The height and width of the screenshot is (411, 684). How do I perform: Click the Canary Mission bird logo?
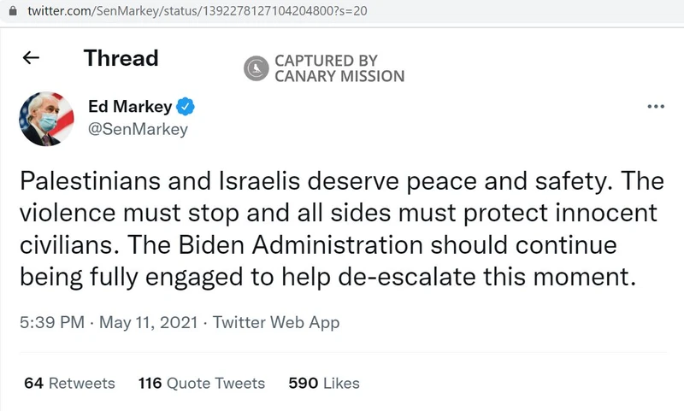(x=256, y=68)
